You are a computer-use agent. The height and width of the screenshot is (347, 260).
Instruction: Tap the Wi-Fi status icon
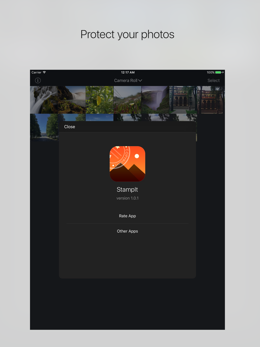pos(44,72)
